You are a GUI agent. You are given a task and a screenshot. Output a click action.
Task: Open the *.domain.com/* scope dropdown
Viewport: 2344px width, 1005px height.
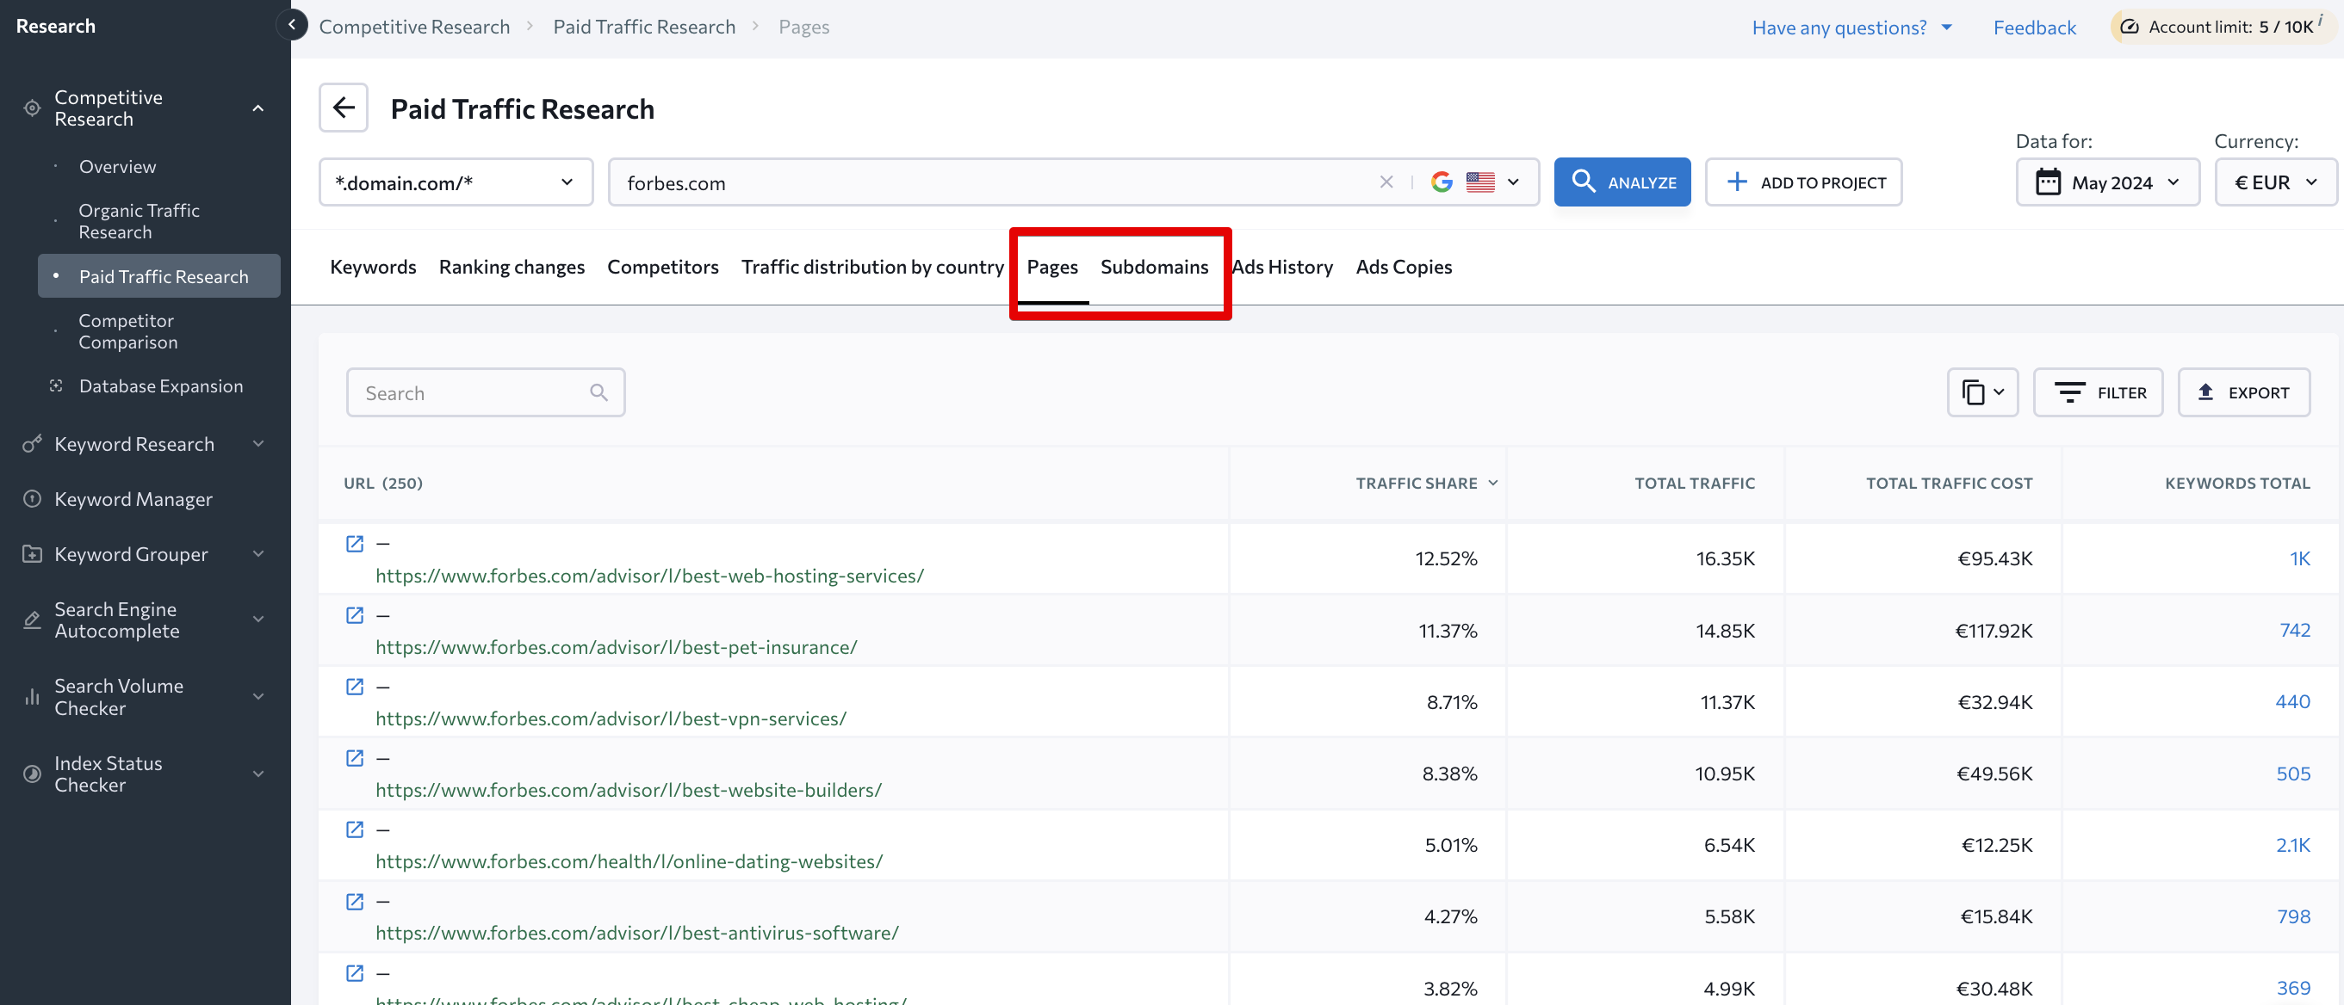[x=455, y=182]
